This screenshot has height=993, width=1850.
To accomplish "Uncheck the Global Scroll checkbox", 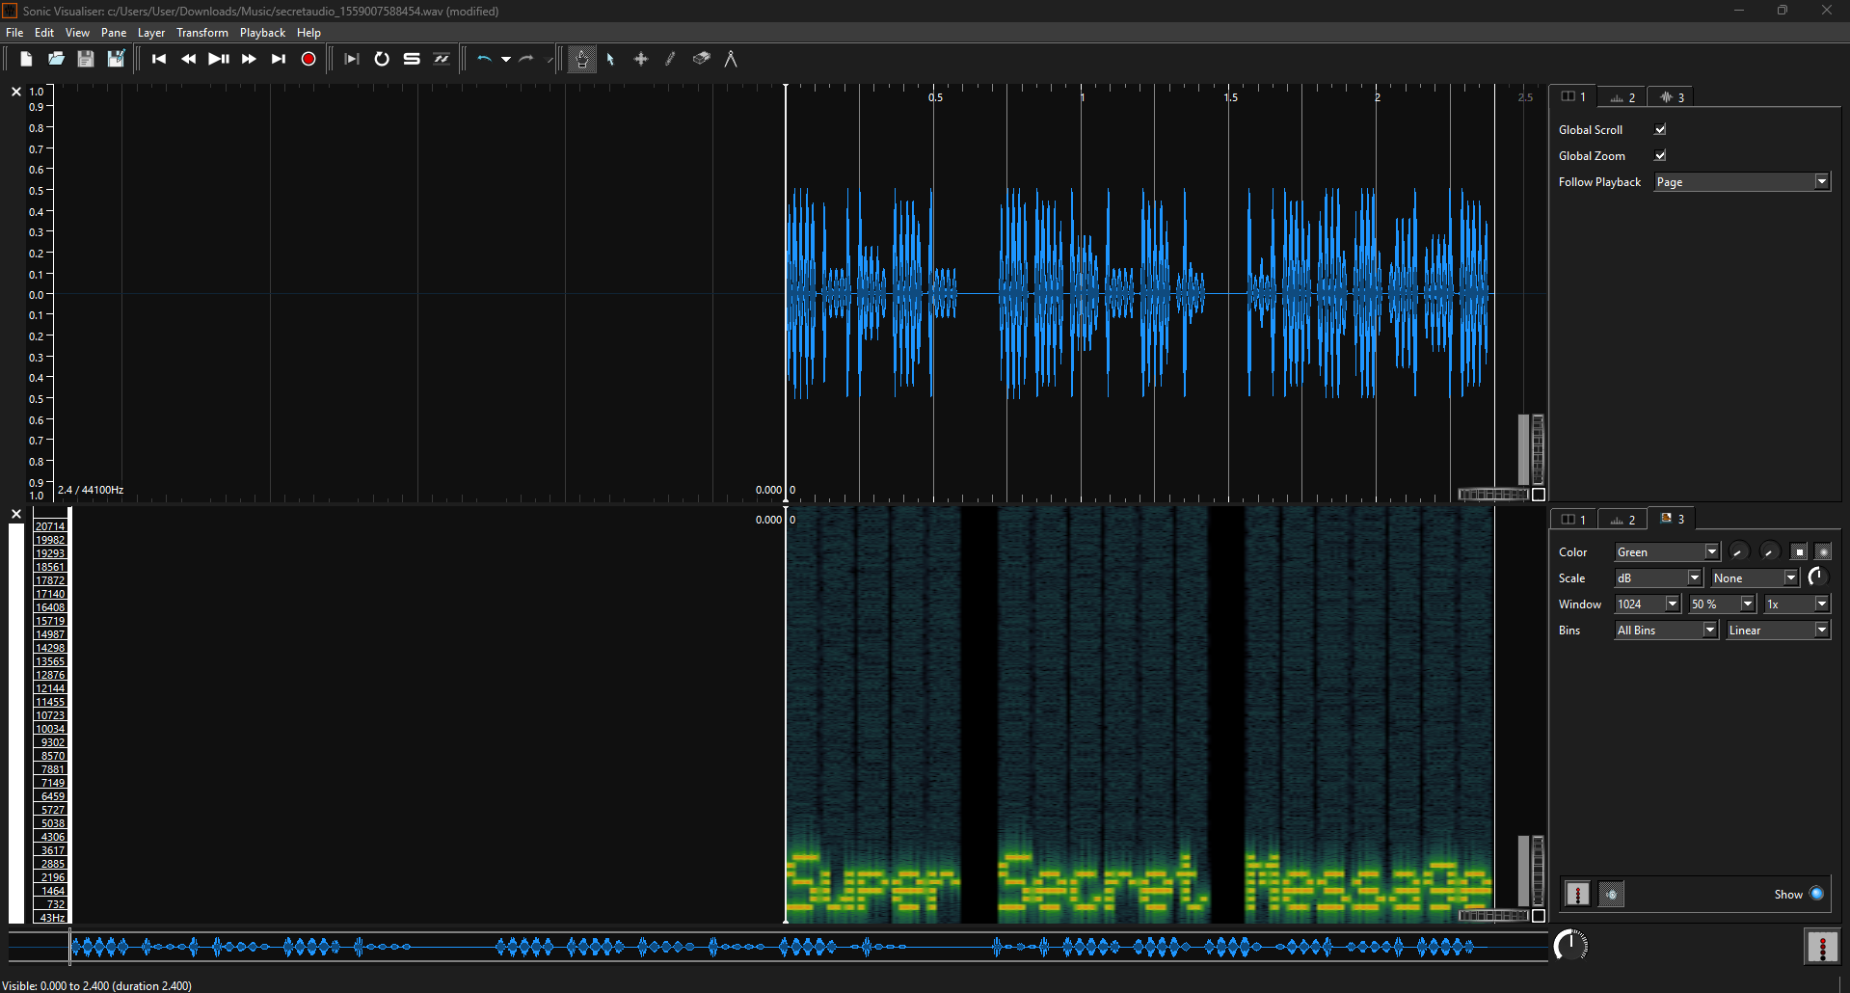I will [x=1660, y=129].
